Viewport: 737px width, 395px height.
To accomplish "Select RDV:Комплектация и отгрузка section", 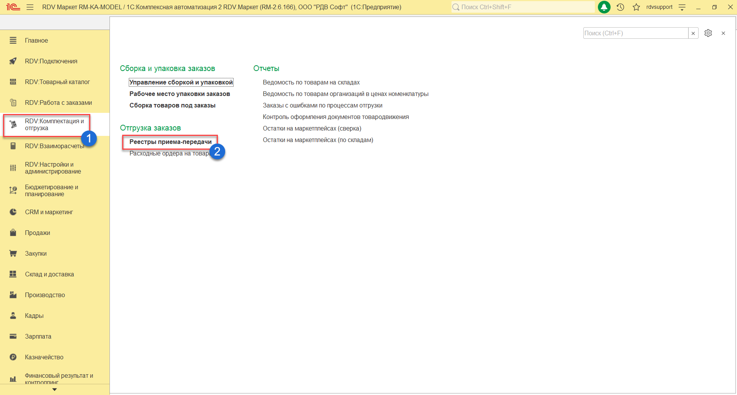I will coord(55,124).
